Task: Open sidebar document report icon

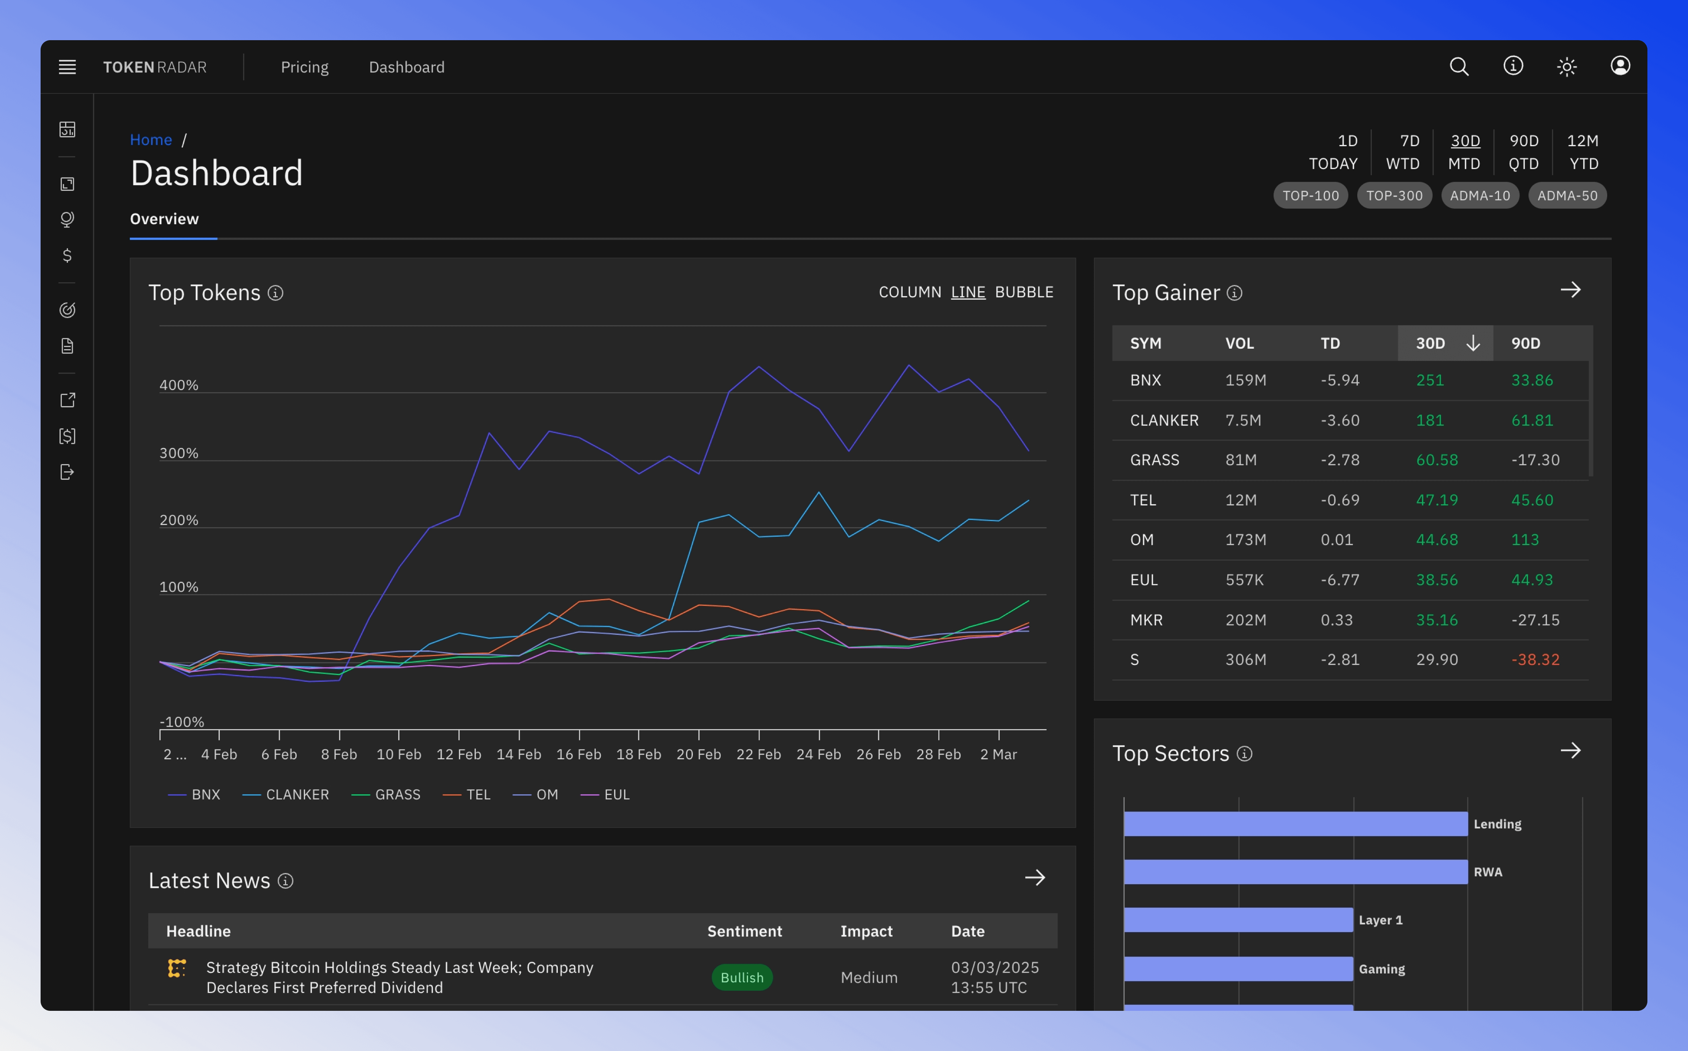Action: click(x=68, y=346)
